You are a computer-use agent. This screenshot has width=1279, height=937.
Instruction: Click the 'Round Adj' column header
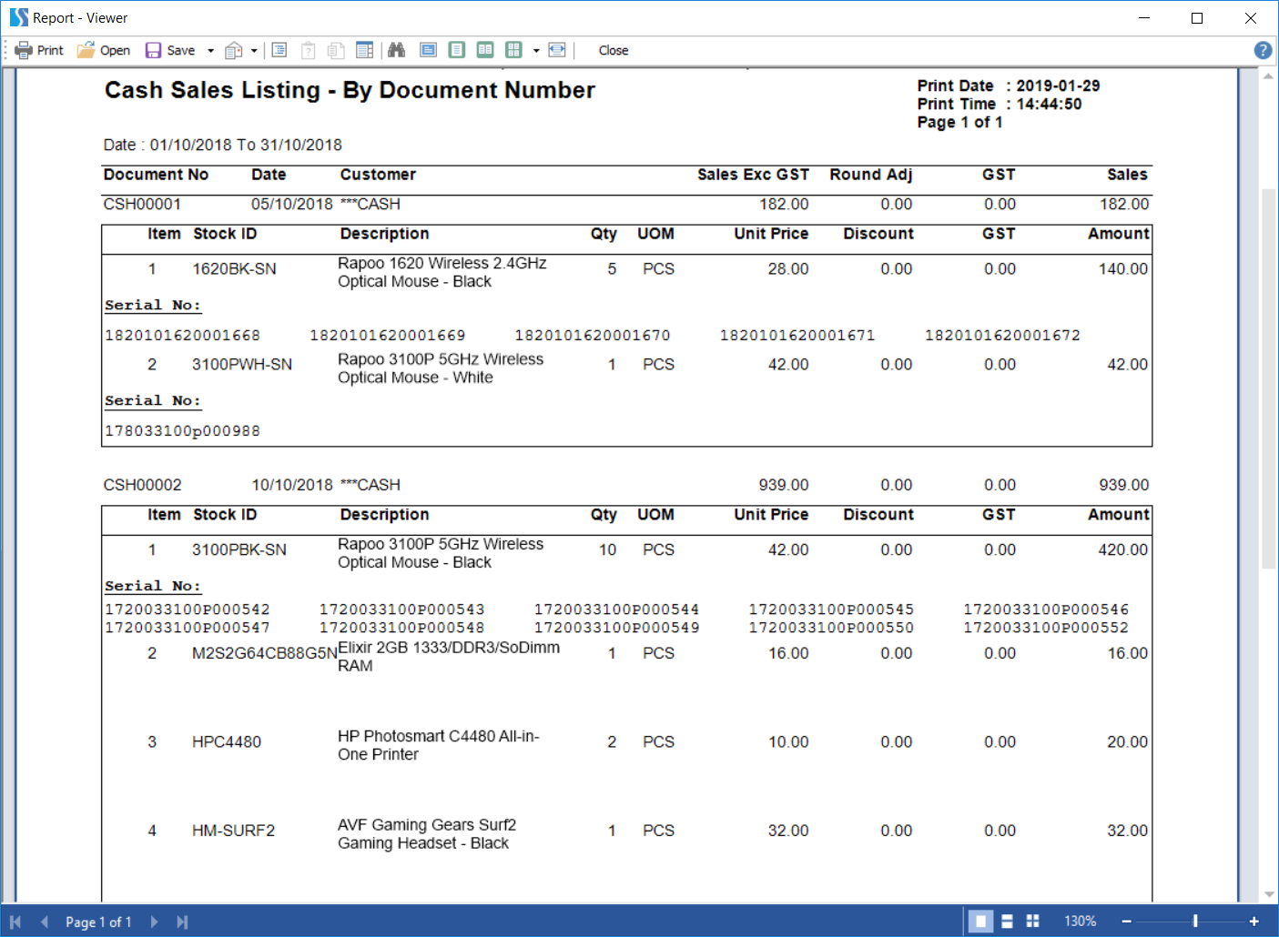pos(870,175)
